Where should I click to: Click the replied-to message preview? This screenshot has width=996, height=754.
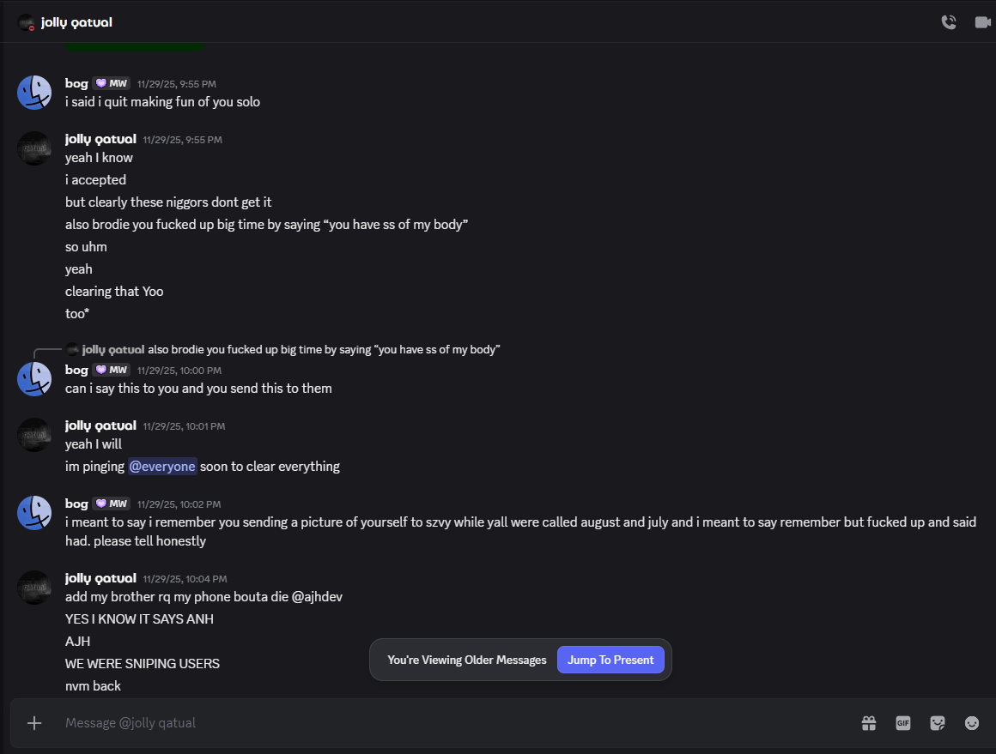click(323, 350)
